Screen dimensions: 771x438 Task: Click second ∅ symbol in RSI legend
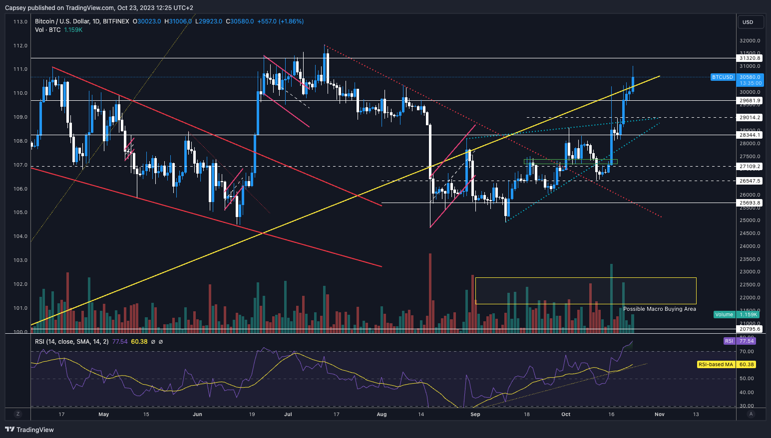pos(161,342)
